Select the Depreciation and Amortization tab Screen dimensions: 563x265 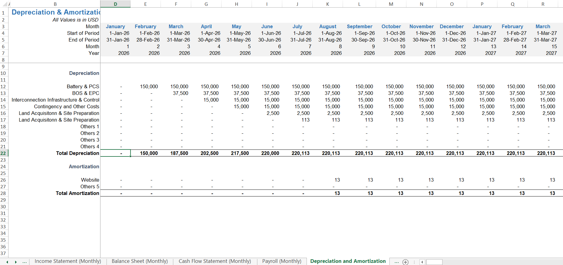pos(348,261)
